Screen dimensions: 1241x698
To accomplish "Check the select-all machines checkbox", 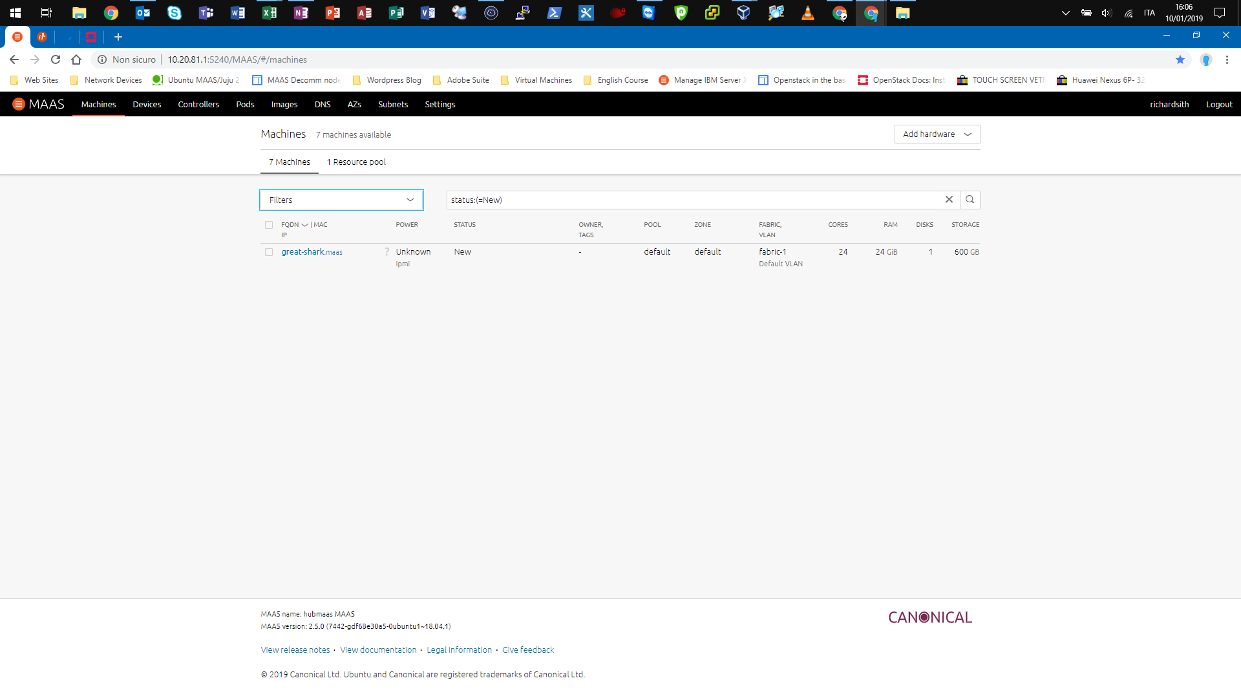I will click(269, 225).
